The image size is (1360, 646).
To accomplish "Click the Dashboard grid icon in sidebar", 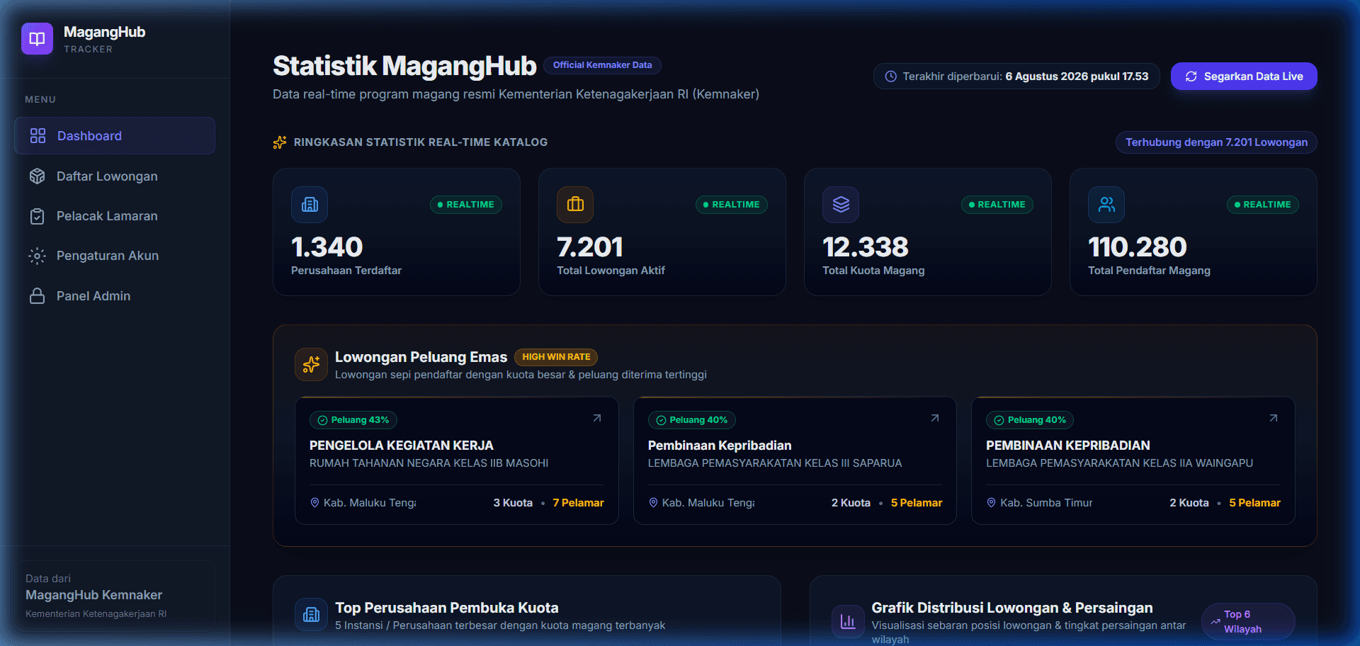I will 38,136.
